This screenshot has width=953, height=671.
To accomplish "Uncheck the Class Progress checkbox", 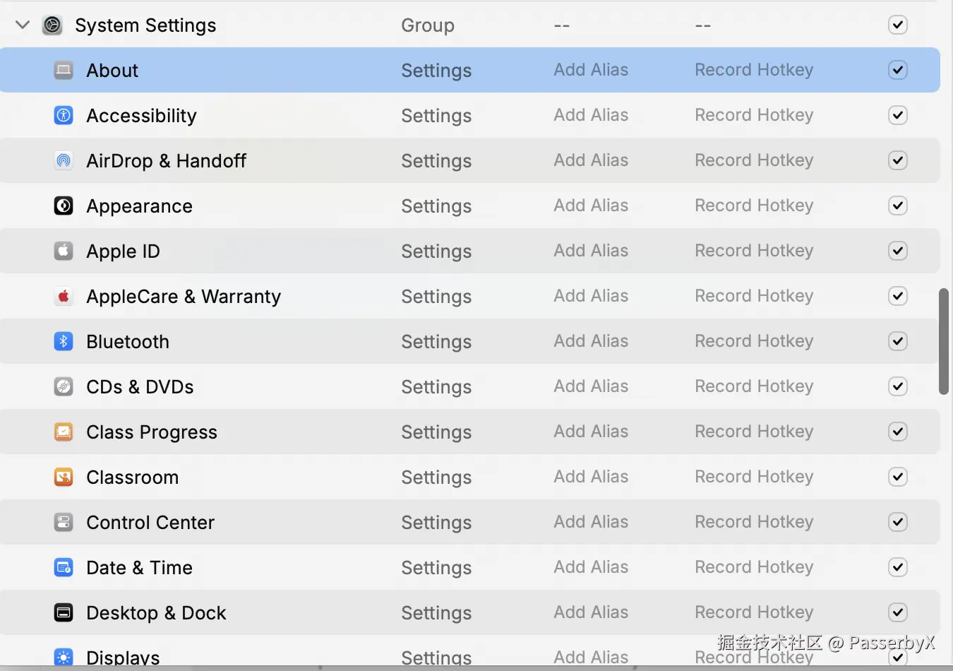I will click(897, 432).
